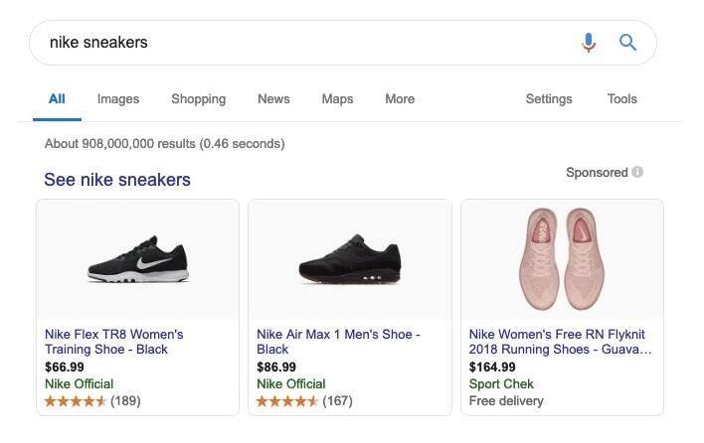Screen dimensions: 704x443
Task: Select the All results tab
Action: (x=57, y=99)
